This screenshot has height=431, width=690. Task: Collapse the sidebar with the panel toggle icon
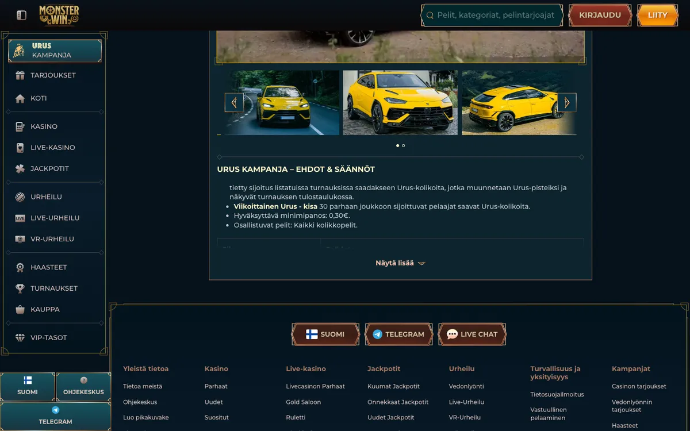point(21,15)
